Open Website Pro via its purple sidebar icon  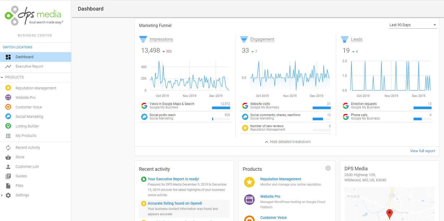coord(8,97)
